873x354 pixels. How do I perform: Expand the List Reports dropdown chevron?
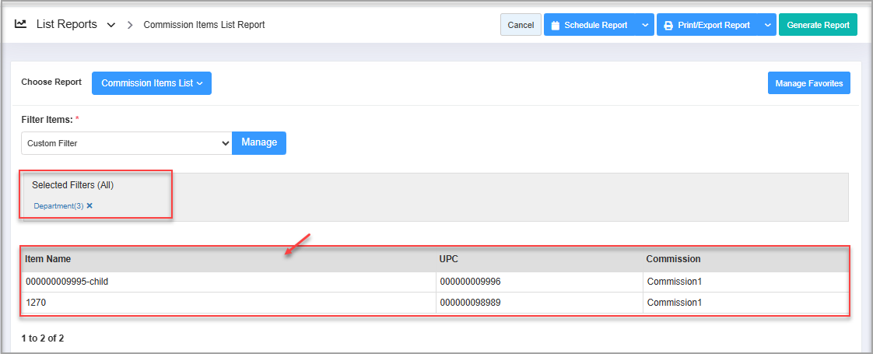pos(111,25)
